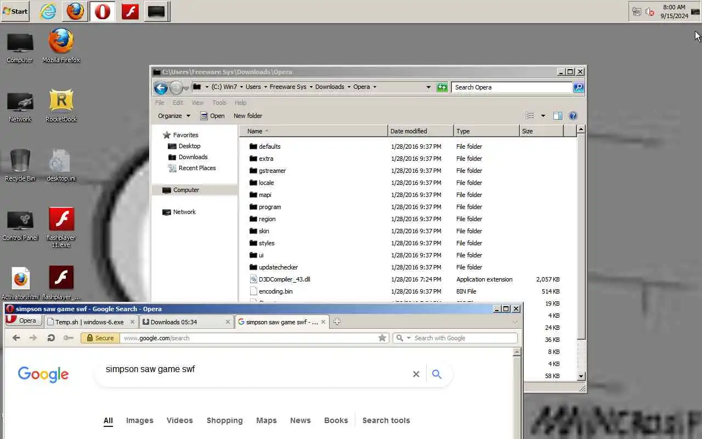
Task: Open the Tools menu in Explorer
Action: (219, 103)
